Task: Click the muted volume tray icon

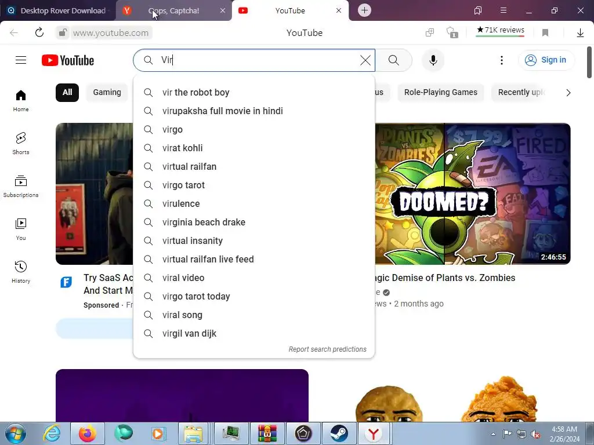Action: pos(535,434)
